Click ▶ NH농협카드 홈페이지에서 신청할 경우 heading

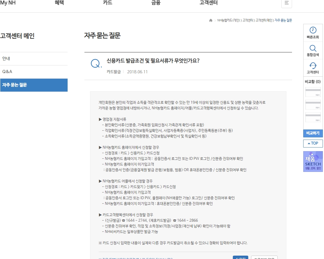[x=129, y=147]
